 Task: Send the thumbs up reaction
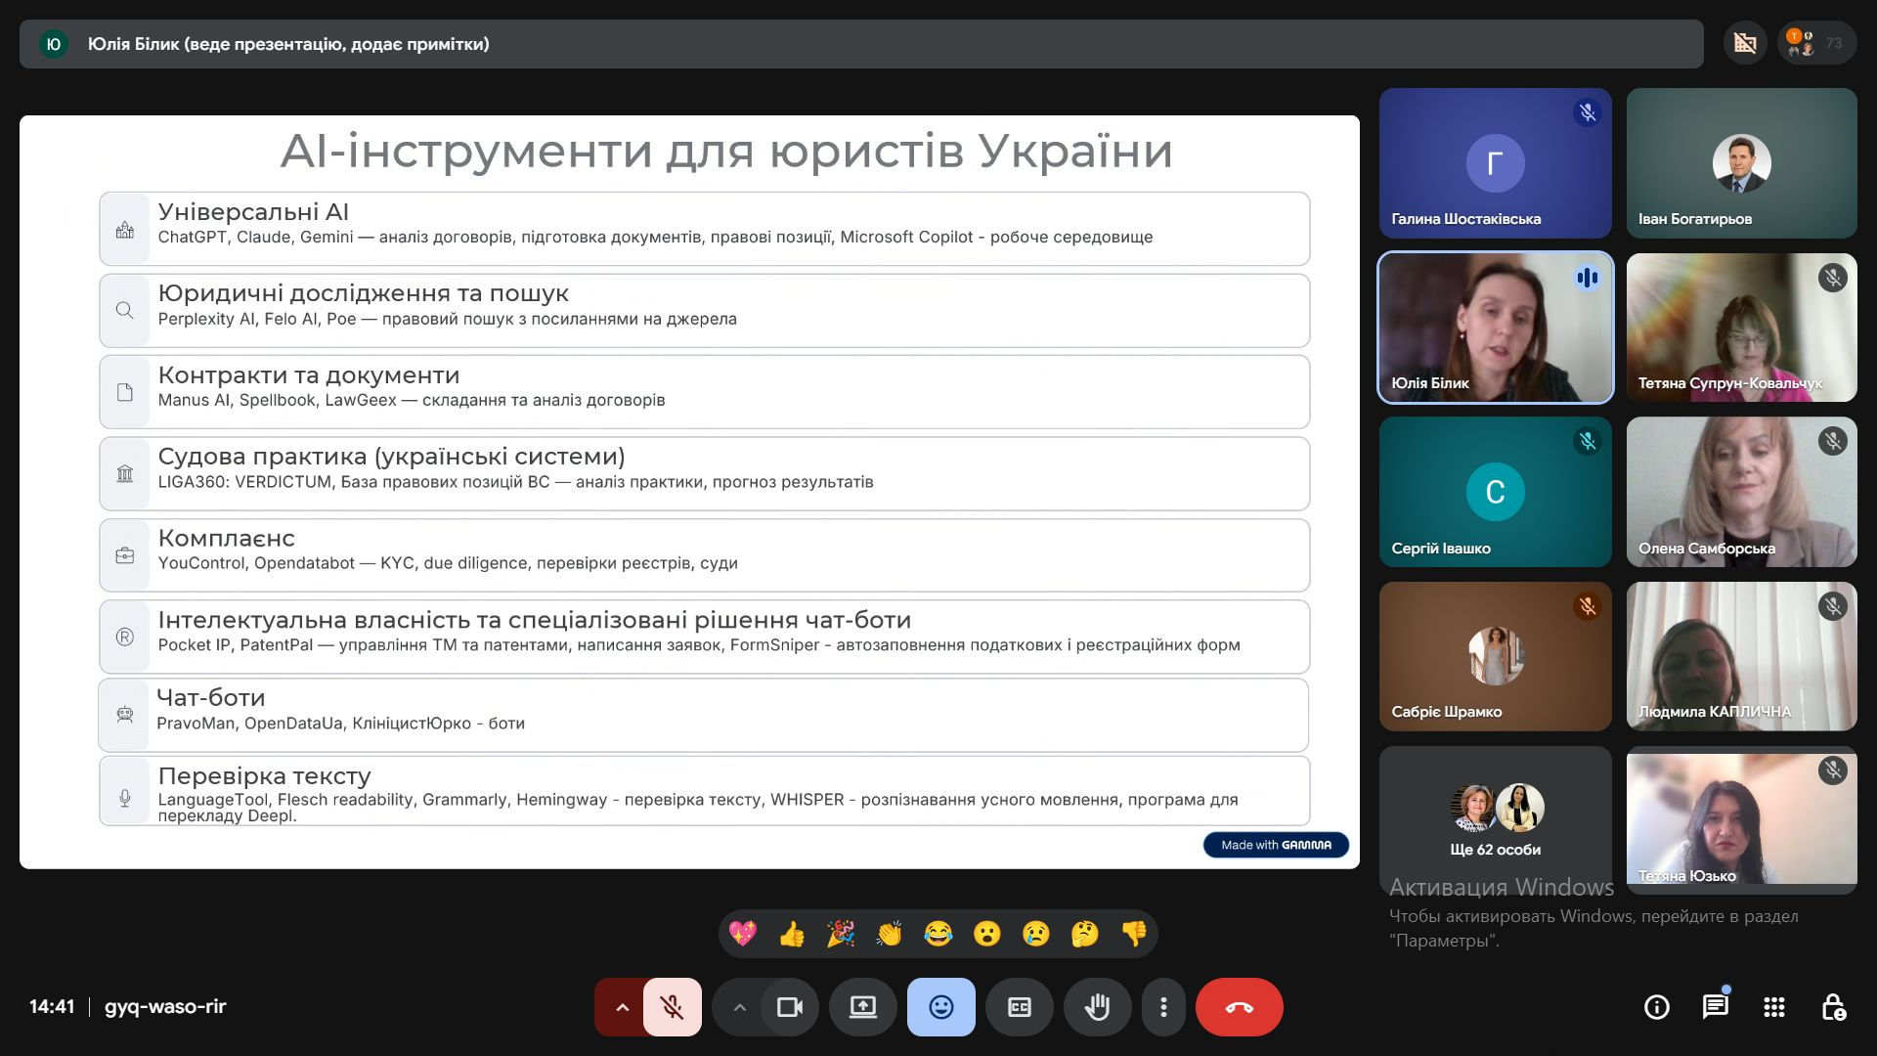792,934
